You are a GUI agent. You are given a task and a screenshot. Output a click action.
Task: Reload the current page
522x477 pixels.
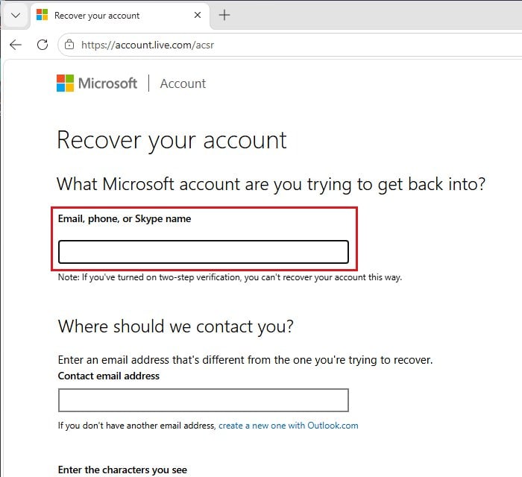43,45
